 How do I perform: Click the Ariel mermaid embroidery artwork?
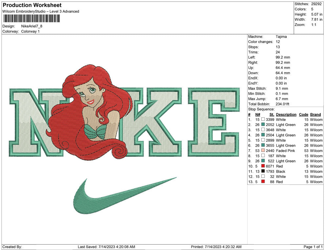pos(90,112)
